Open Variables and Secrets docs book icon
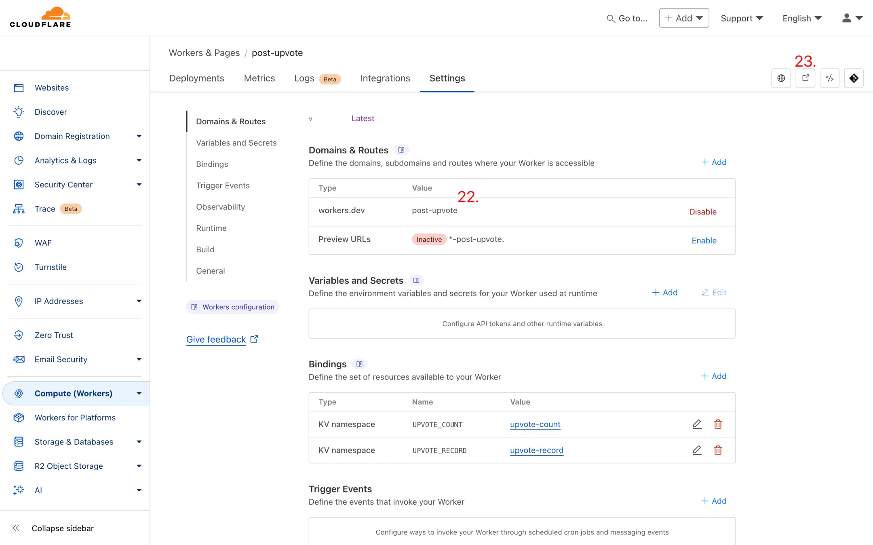This screenshot has height=545, width=873. (x=416, y=280)
